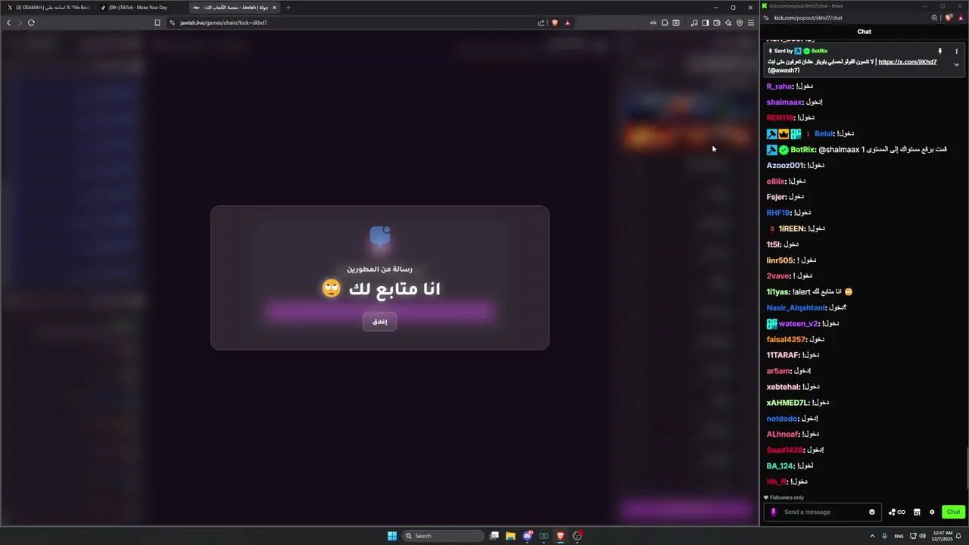Click username BA_124 in chat
969x545 pixels.
(x=780, y=466)
